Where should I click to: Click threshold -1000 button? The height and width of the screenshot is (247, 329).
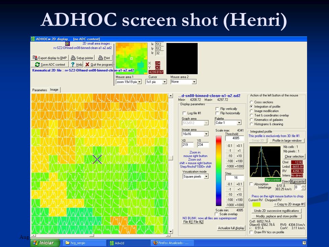tap(230, 166)
